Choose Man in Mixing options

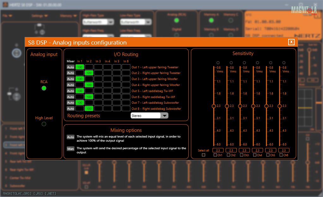(x=70, y=149)
